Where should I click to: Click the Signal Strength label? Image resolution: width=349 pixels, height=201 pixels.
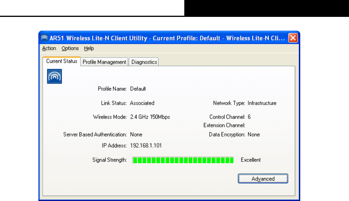pyautogui.click(x=109, y=160)
